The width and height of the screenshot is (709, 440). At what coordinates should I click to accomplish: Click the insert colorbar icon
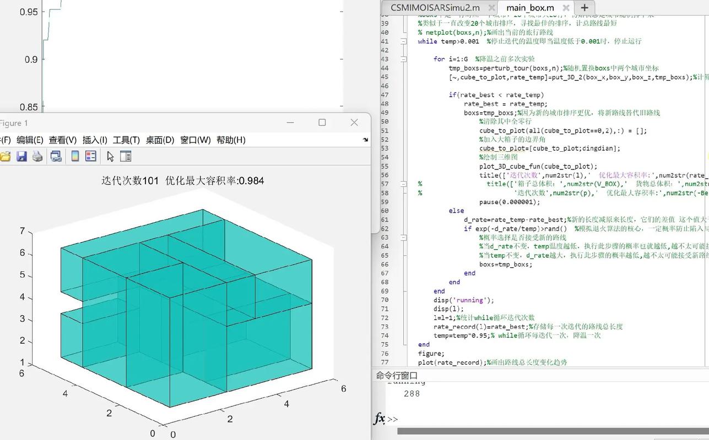point(75,156)
